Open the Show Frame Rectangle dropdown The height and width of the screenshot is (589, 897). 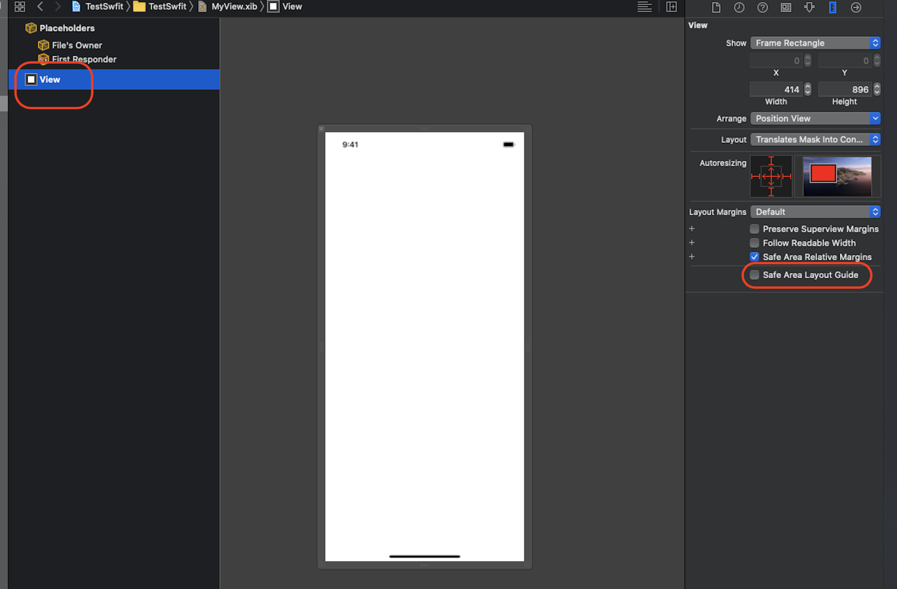point(815,43)
